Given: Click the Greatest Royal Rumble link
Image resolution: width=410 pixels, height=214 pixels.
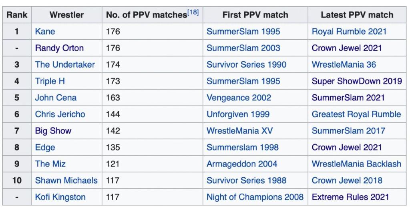Looking at the screenshot, I should pos(356,114).
